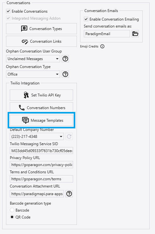Click the folder icon beside ParadigmEmail

click(x=135, y=34)
